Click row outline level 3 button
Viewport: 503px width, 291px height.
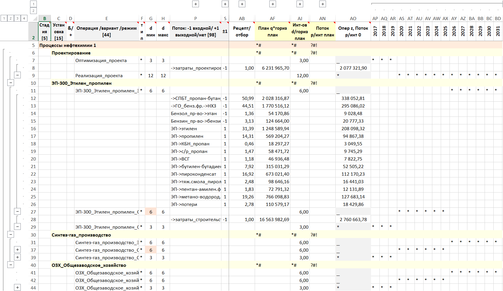pyautogui.click(x=17, y=18)
